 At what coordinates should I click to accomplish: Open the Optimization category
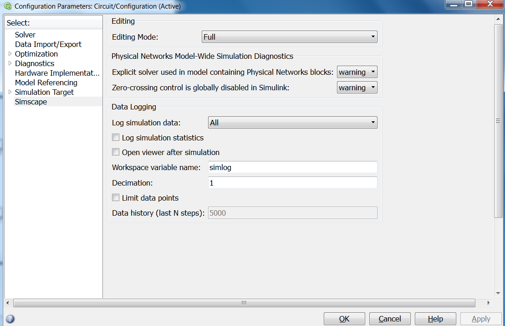[x=36, y=54]
